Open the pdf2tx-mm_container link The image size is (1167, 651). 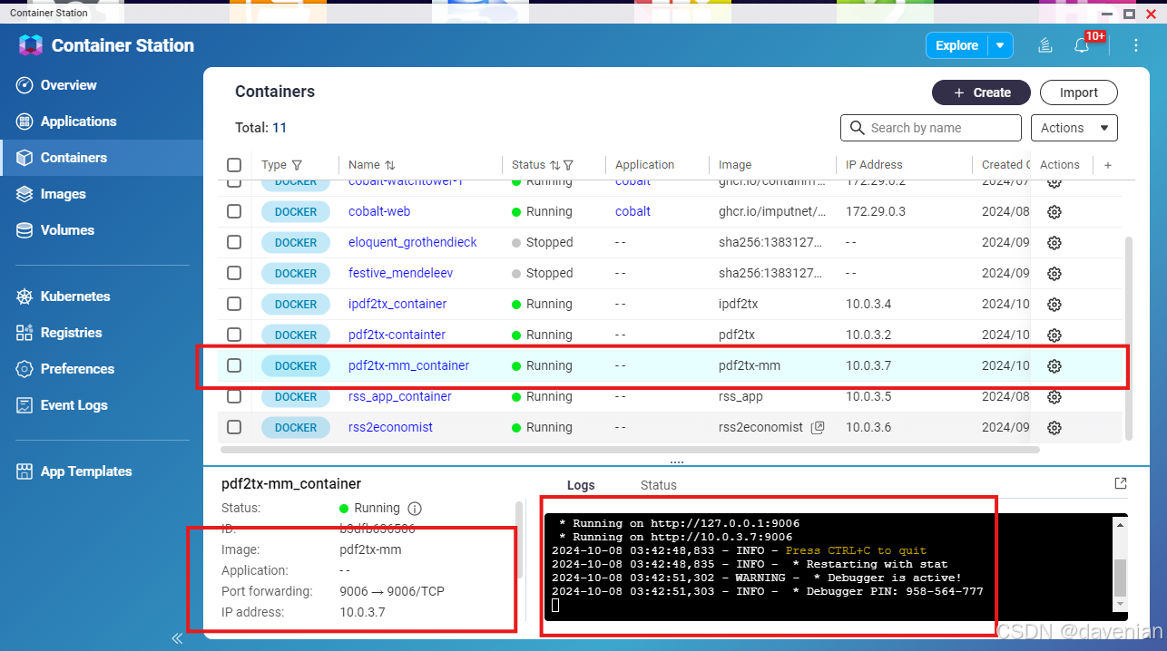pyautogui.click(x=409, y=365)
